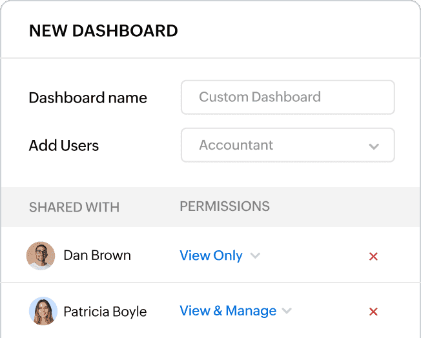Click the Dashboard name label
Screen dimensions: 421x338
click(88, 98)
